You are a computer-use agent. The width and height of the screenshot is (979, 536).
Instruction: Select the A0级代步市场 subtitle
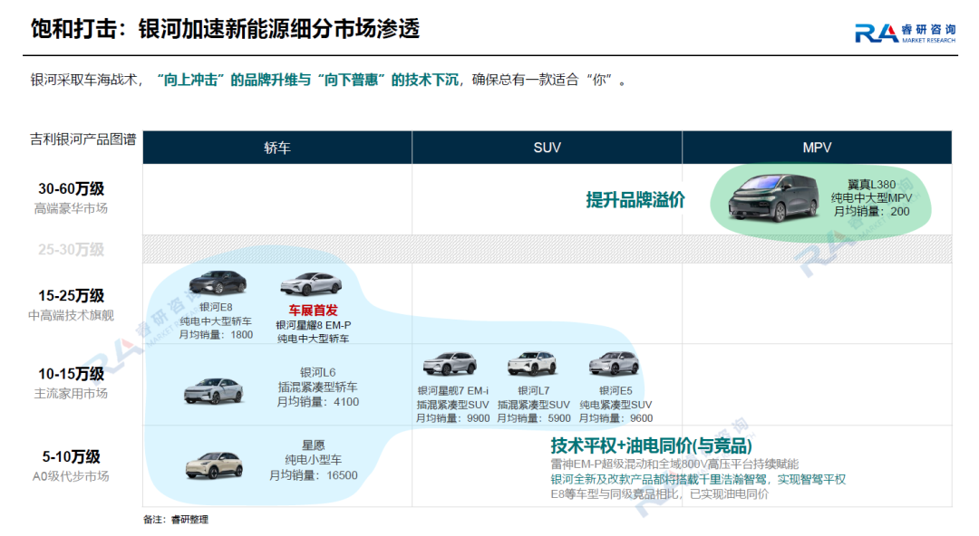coord(72,477)
